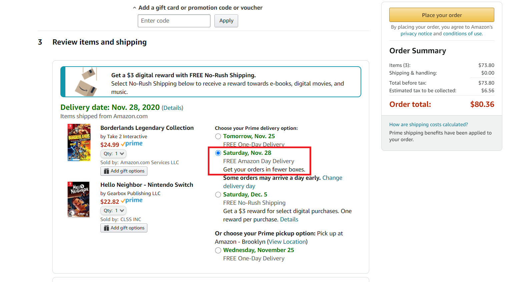
Task: Add gift options for Hello Neighbor
Action: coord(124,228)
